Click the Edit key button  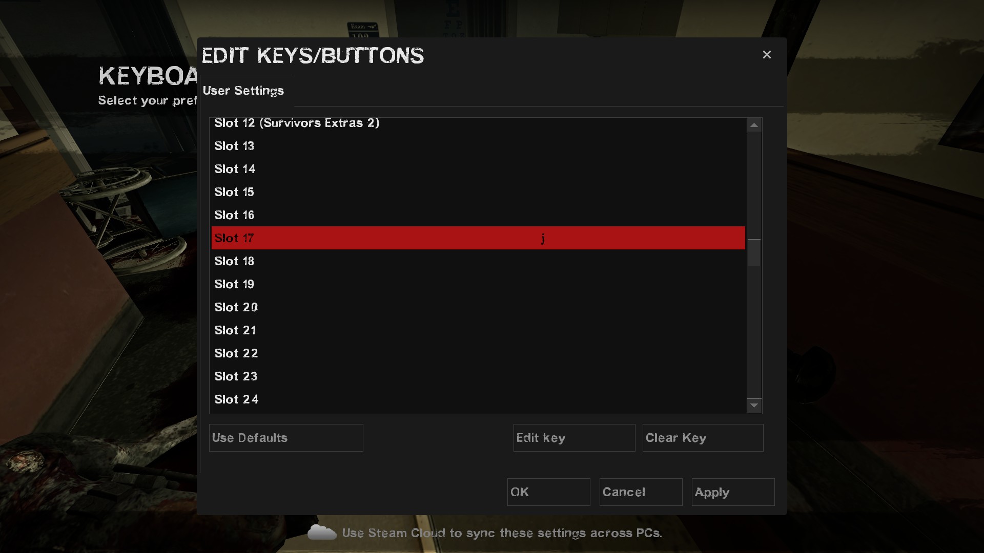(574, 438)
